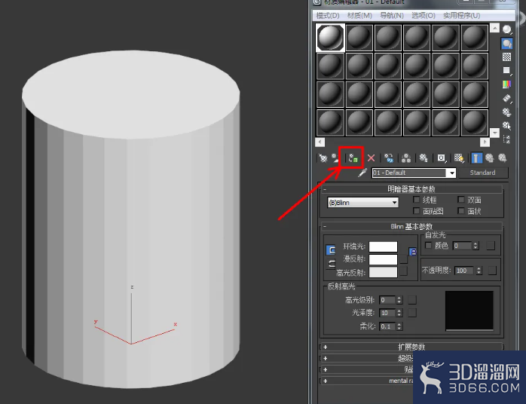Click the Video Color Check icon
The image size is (526, 404).
507,84
